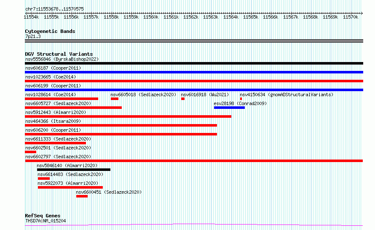This screenshot has height=230, width=375.
Task: Select the short red nsv6605018 bar
Action: click(115, 99)
